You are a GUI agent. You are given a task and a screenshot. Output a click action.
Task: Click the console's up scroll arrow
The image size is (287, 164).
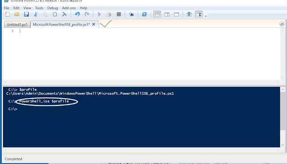coord(283,90)
